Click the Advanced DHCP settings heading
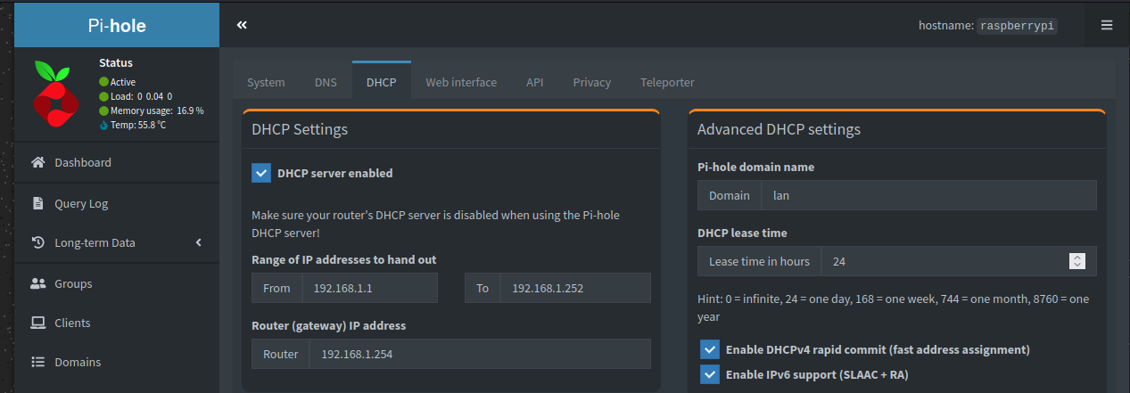 pos(779,129)
